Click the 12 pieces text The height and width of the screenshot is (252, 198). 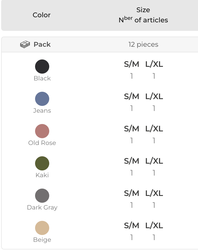pyautogui.click(x=143, y=44)
